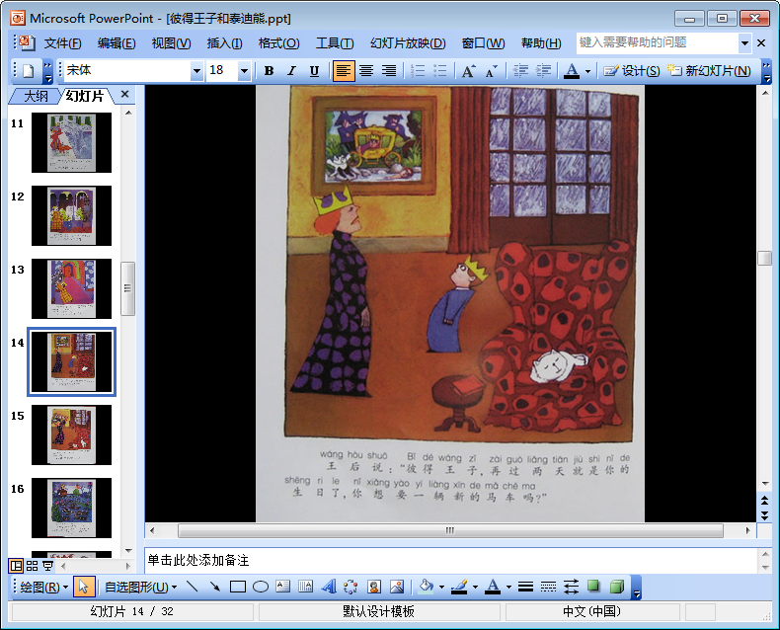Open the 设计(S) design pane
The height and width of the screenshot is (630, 780).
pos(632,71)
